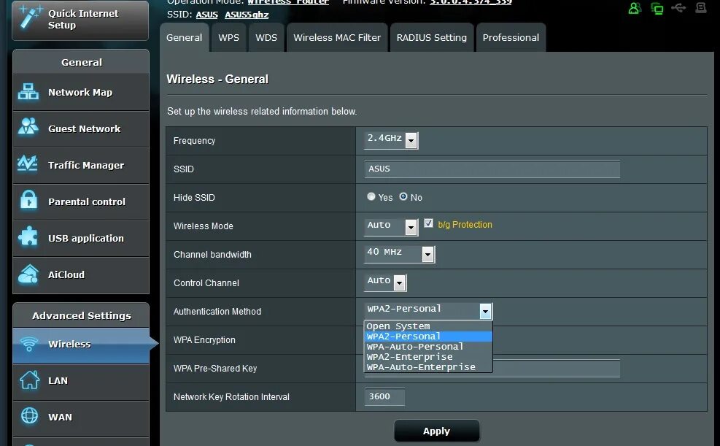720x446 pixels.
Task: Open WAN menu label
Action: tap(60, 417)
